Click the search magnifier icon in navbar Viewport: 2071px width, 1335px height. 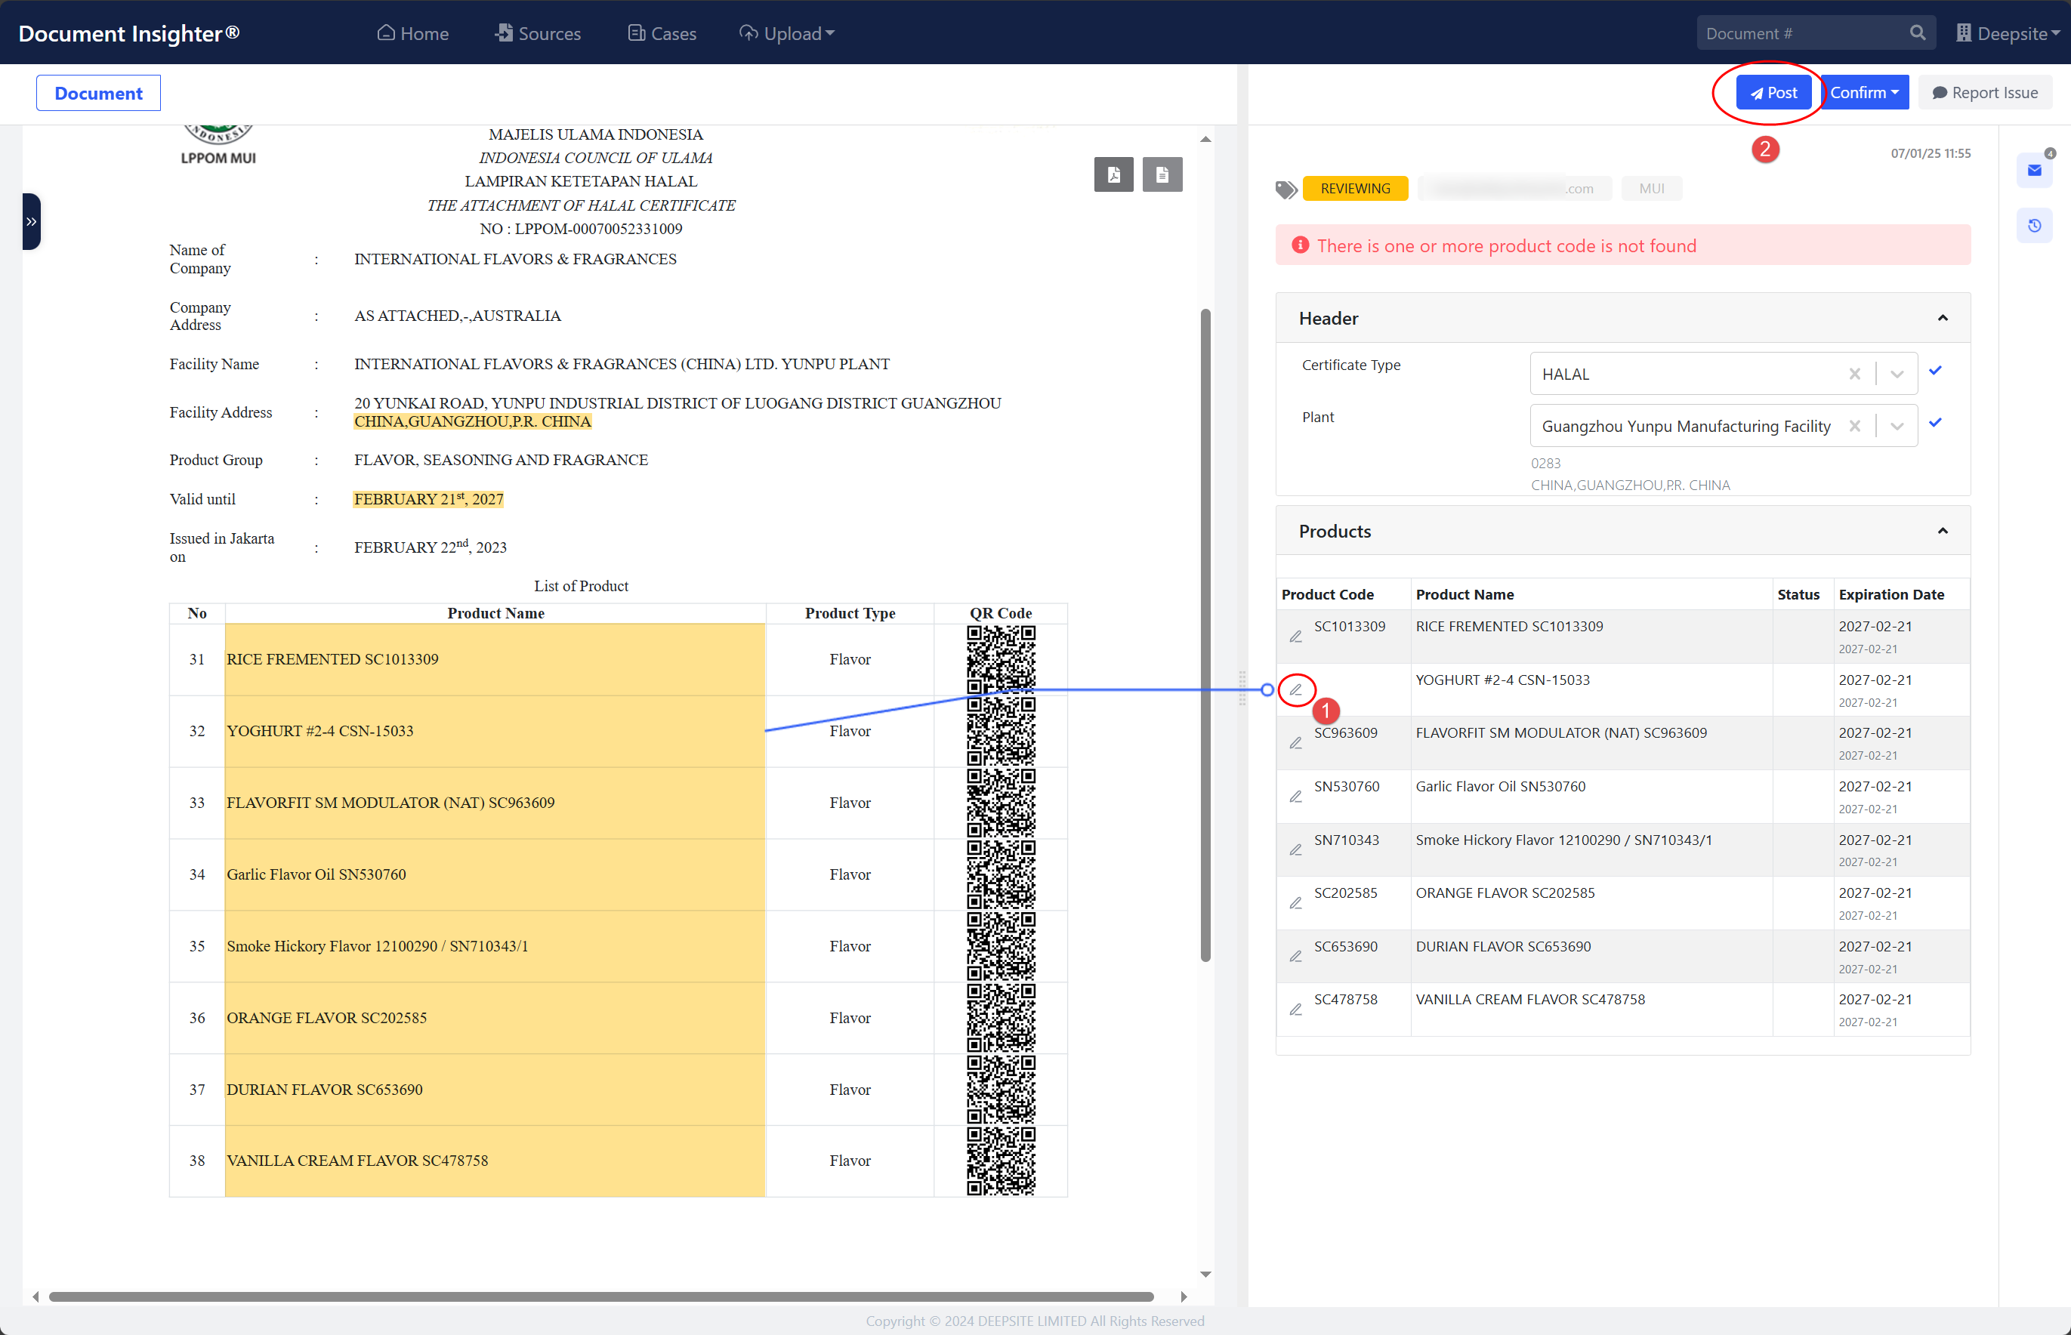(1917, 33)
